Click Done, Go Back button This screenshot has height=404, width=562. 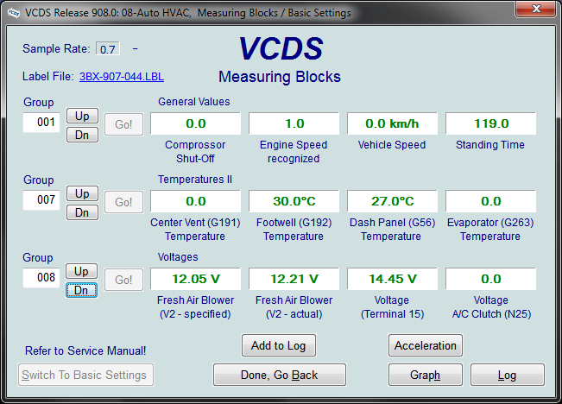279,375
